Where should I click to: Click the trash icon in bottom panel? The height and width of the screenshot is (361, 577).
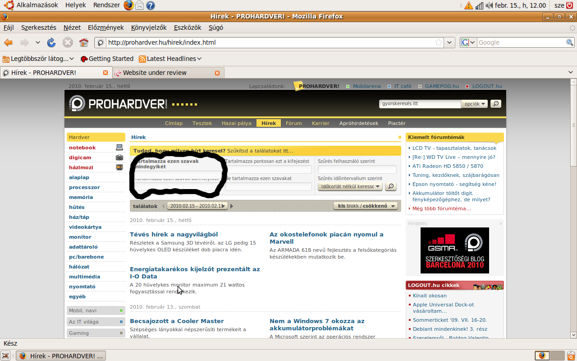point(571,356)
